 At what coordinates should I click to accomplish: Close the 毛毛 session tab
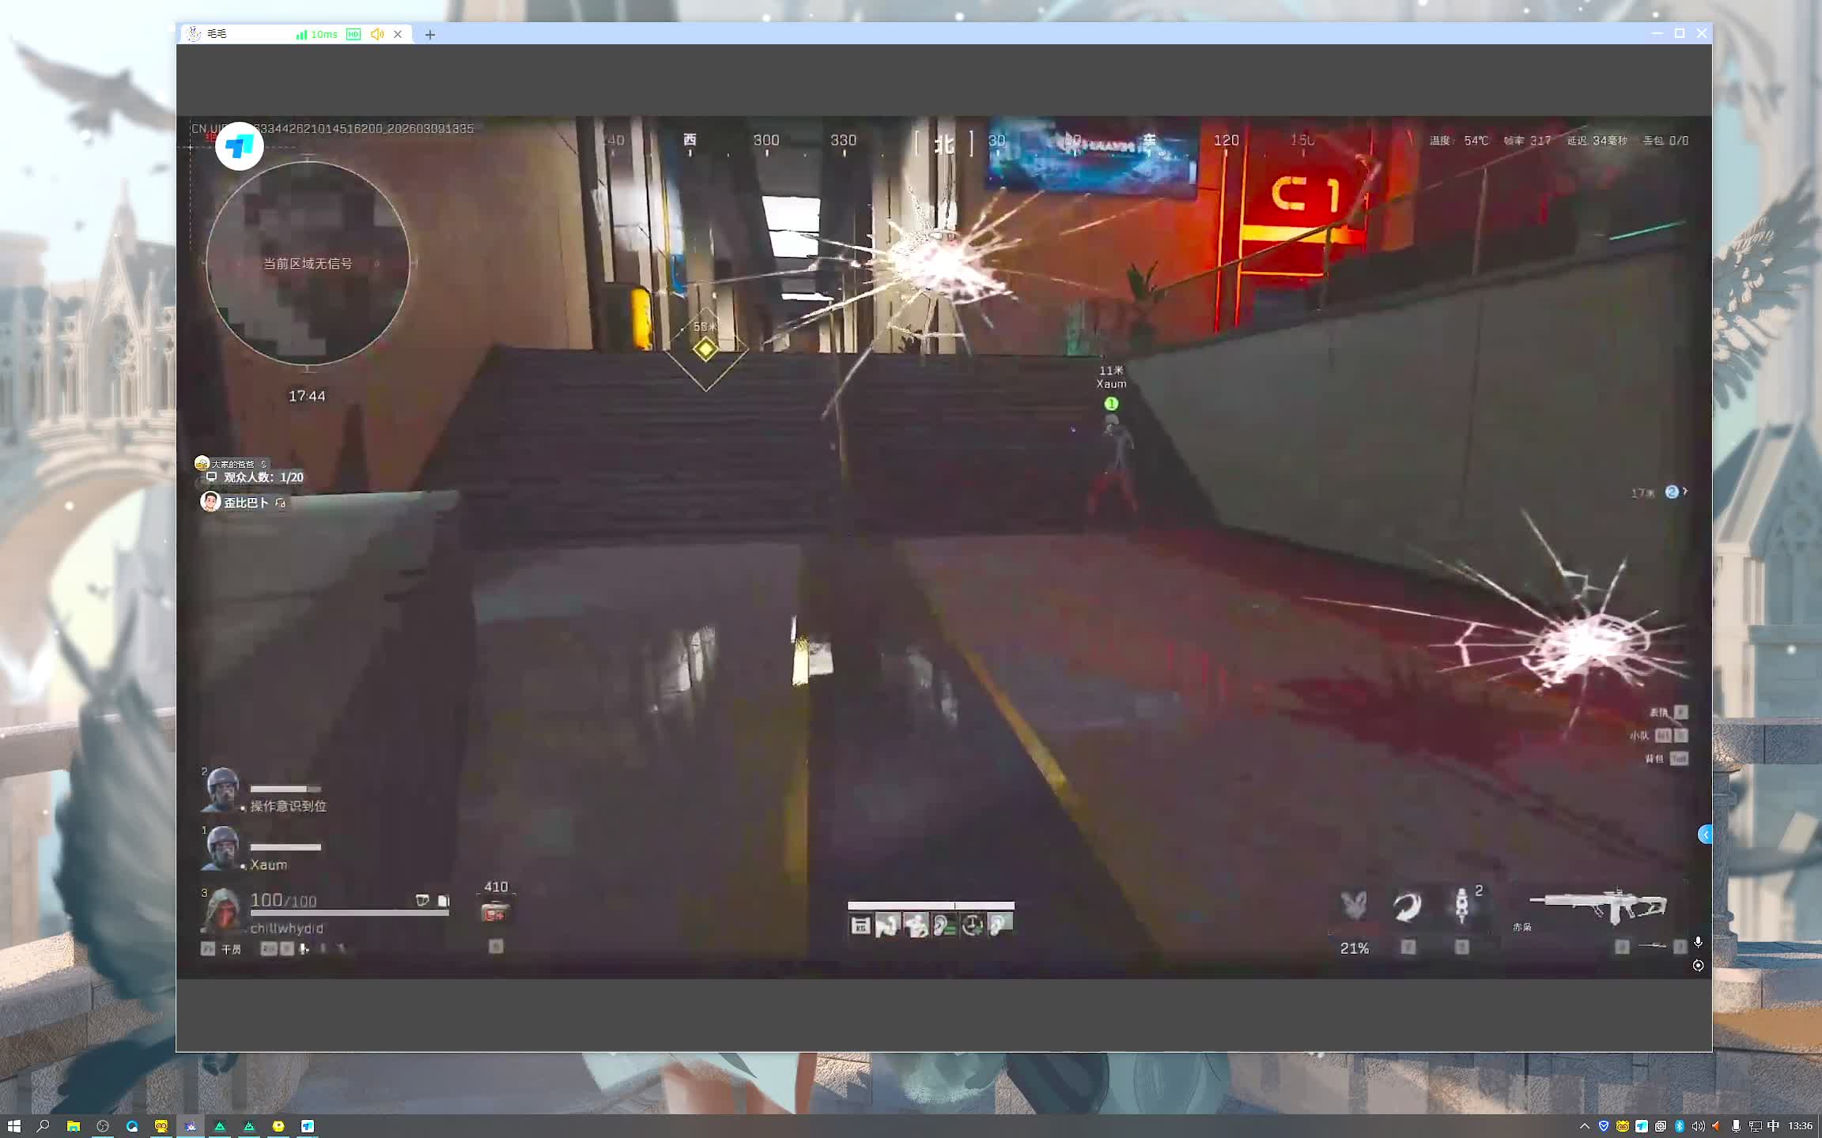[x=398, y=34]
